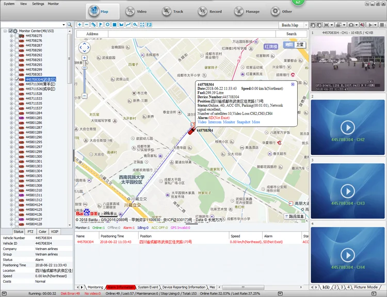This screenshot has height=297, width=387.
Task: Click the map zoom-in plus toolbar icon
Action: 79,25
